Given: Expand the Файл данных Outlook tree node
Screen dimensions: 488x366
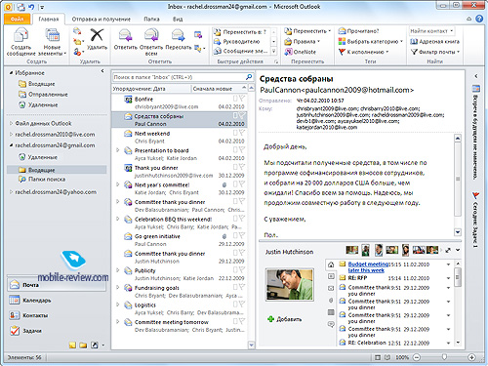Looking at the screenshot, I should (11, 123).
